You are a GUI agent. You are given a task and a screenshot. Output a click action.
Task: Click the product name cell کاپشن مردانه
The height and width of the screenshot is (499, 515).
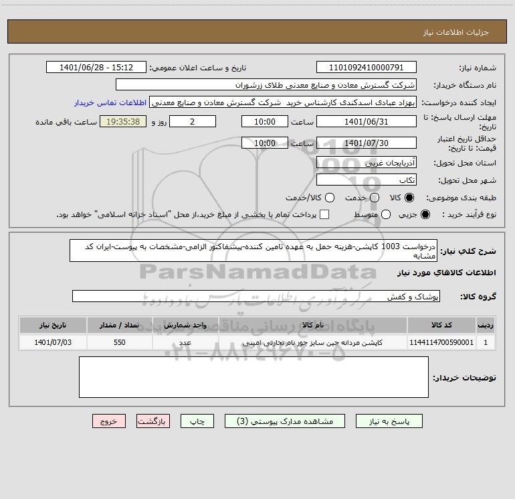point(313,342)
